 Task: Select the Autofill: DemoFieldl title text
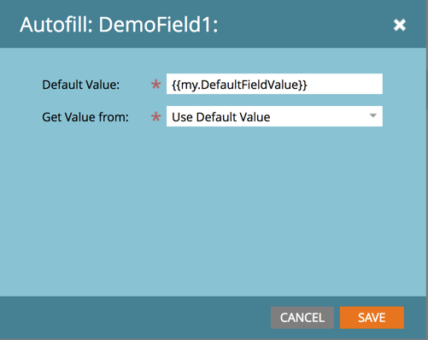[119, 25]
